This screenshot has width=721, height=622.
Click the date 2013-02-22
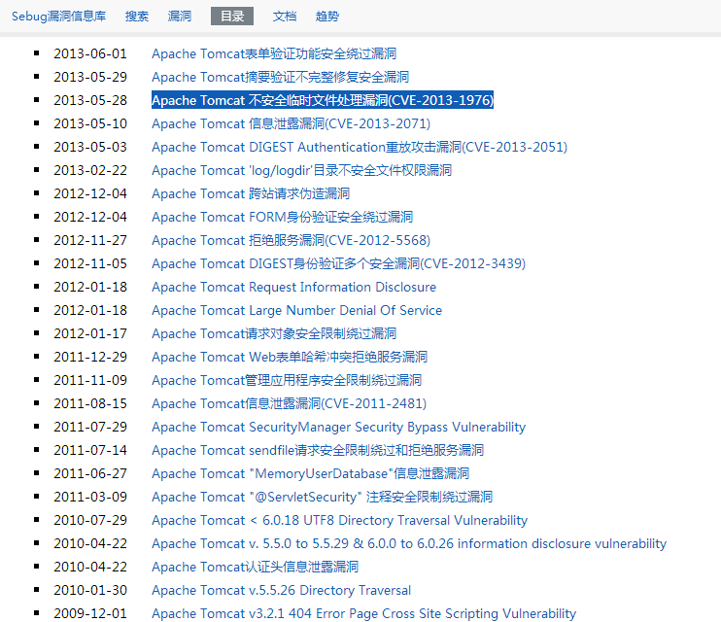click(x=90, y=170)
